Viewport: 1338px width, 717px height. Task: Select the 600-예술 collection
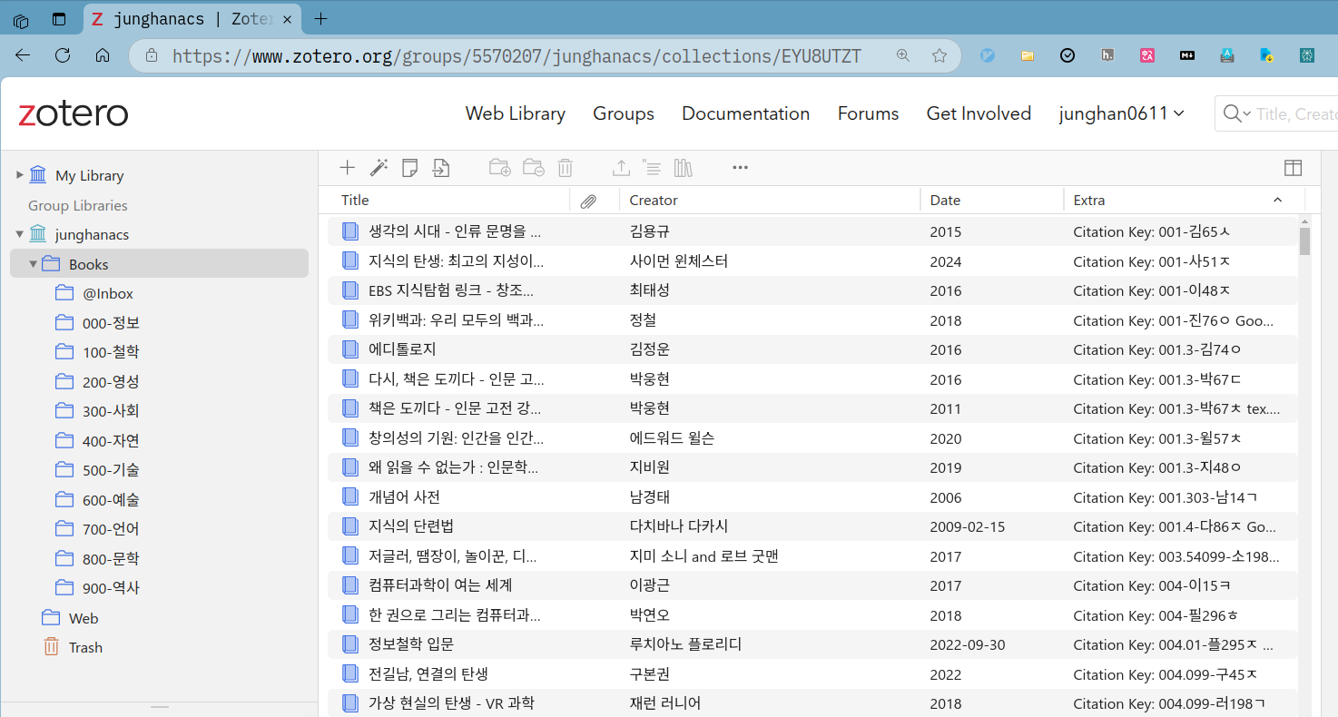(111, 500)
